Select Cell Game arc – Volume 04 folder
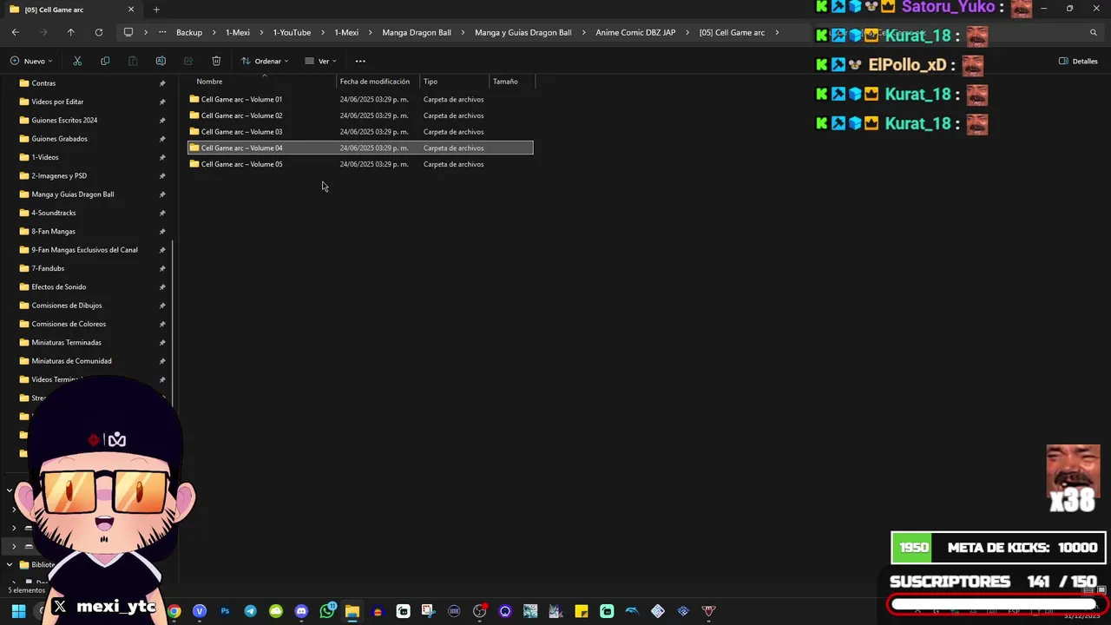Image resolution: width=1111 pixels, height=625 pixels. [x=360, y=148]
